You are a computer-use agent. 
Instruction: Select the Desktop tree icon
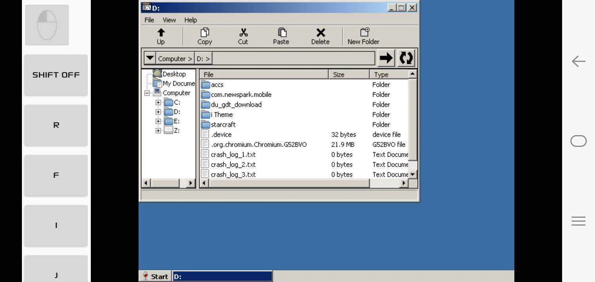(157, 74)
